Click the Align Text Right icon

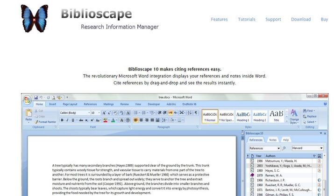coord(147,120)
